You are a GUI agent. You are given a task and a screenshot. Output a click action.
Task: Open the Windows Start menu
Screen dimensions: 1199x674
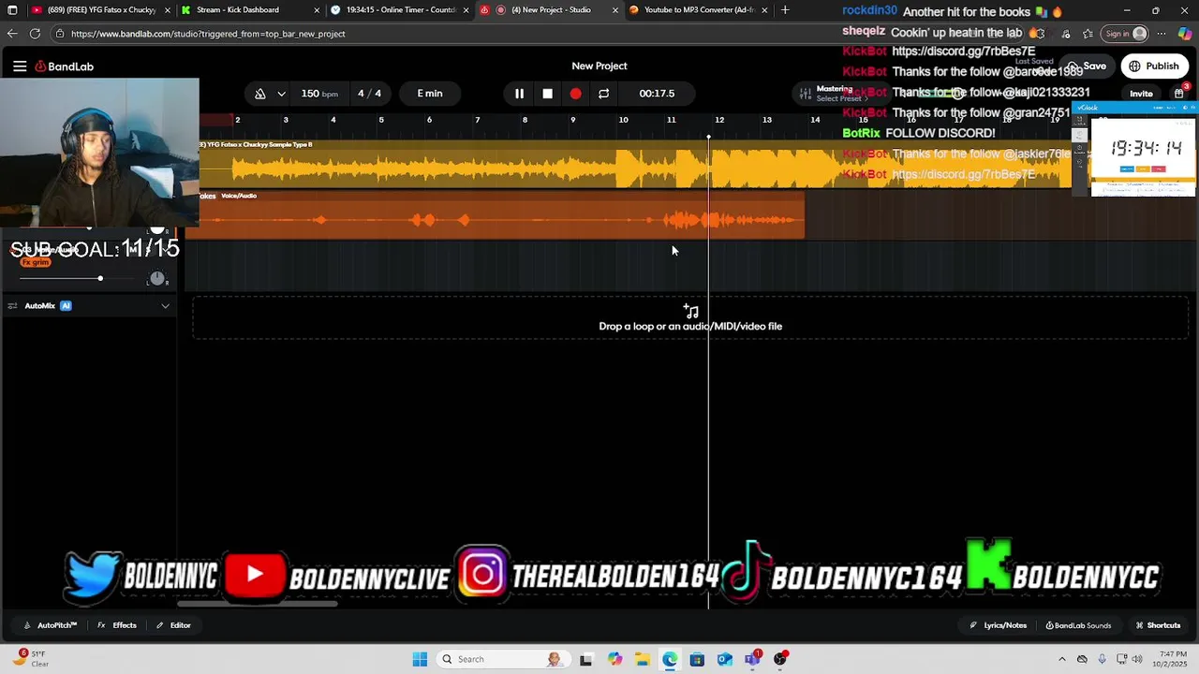pyautogui.click(x=420, y=659)
